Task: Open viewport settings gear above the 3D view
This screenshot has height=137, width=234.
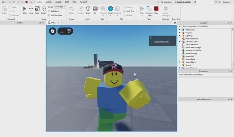Action: click(175, 23)
